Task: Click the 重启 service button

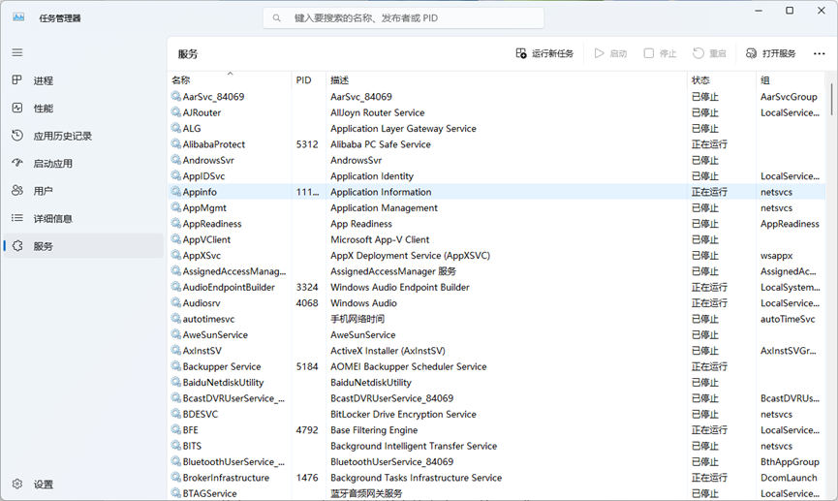Action: (x=709, y=53)
